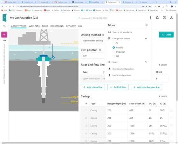178x144 pixels.
Task: Select the SI unit radio button
Action: coord(114,43)
